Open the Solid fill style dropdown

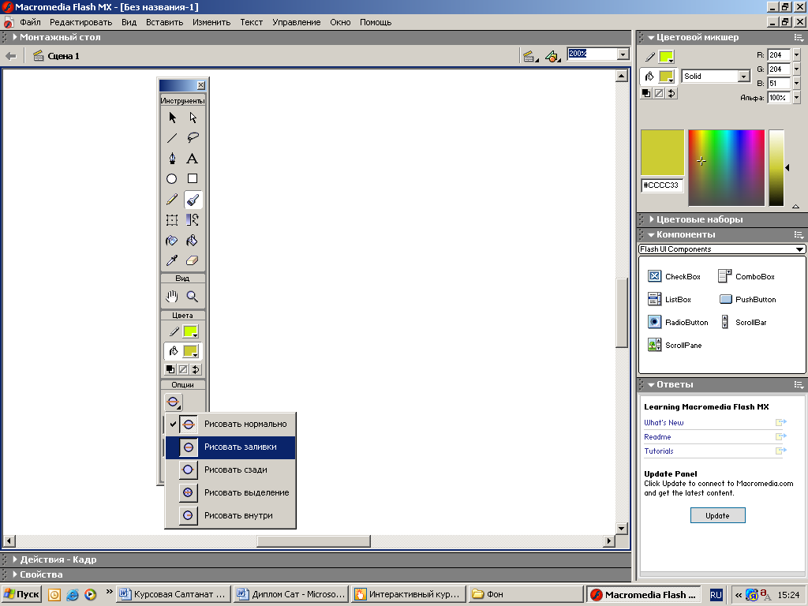pyautogui.click(x=743, y=77)
